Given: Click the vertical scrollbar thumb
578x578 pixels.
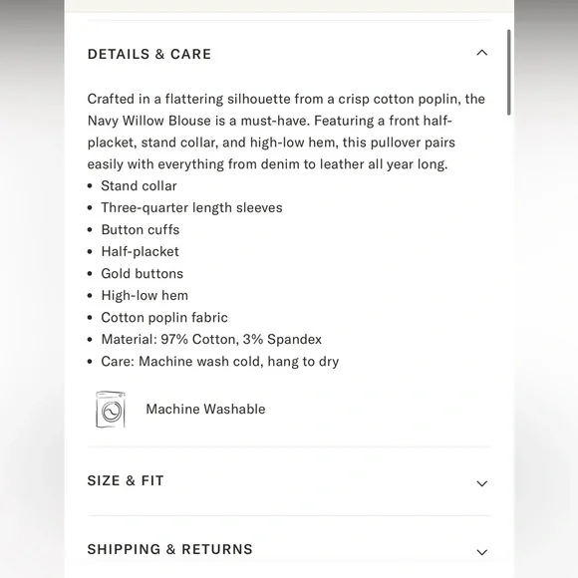Looking at the screenshot, I should coord(508,72).
